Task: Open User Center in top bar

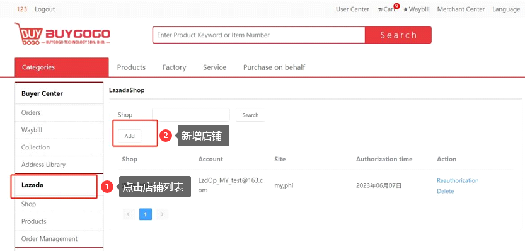Action: [352, 9]
